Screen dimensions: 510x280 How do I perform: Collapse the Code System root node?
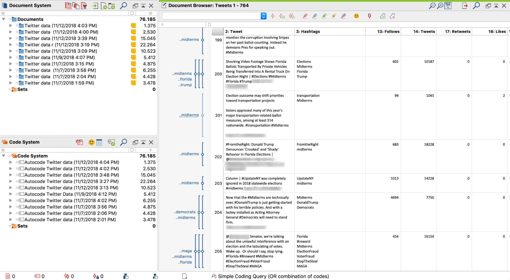click(x=4, y=156)
